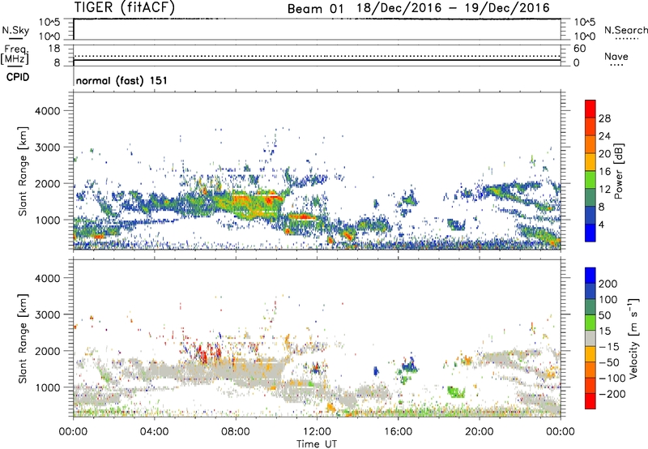648x449 pixels.
Task: Click the "N.Sky" legend label
Action: 15,30
